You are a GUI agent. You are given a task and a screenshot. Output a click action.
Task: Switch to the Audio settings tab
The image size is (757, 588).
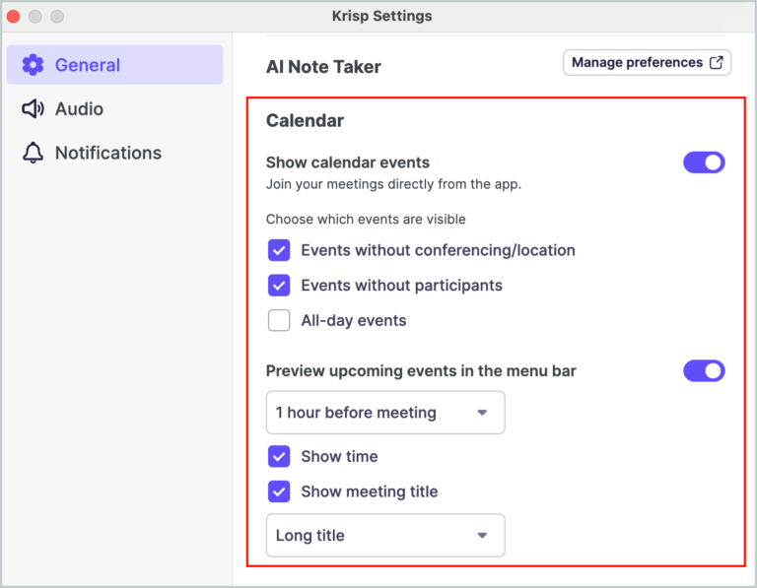click(79, 109)
